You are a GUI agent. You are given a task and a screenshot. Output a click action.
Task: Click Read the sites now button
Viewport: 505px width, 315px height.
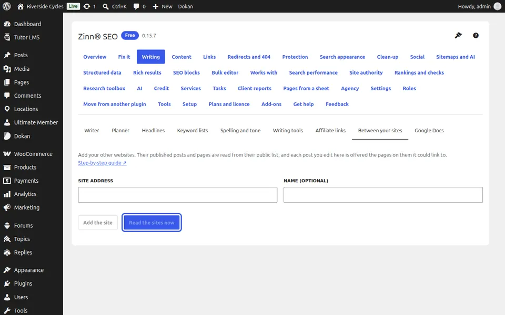(x=151, y=223)
